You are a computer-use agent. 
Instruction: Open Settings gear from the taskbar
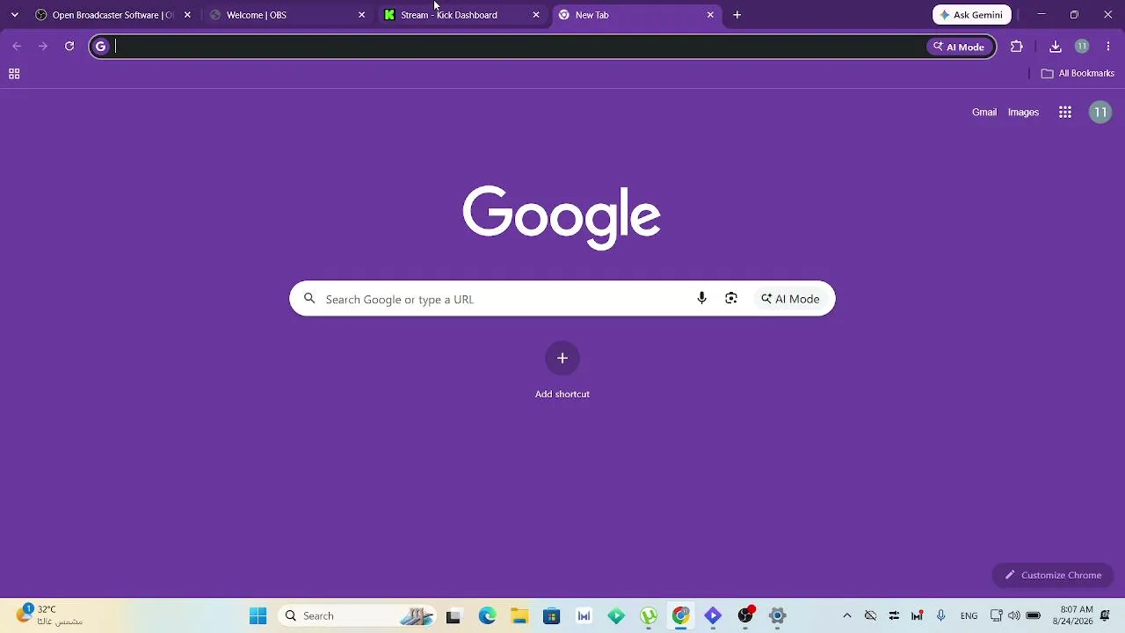[x=778, y=616]
